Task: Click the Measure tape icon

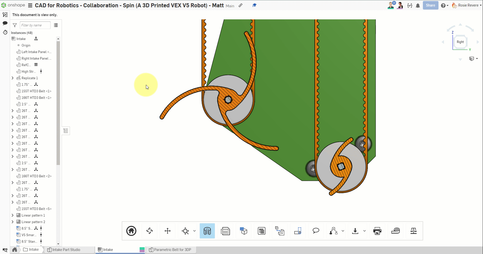Action: coord(395,231)
